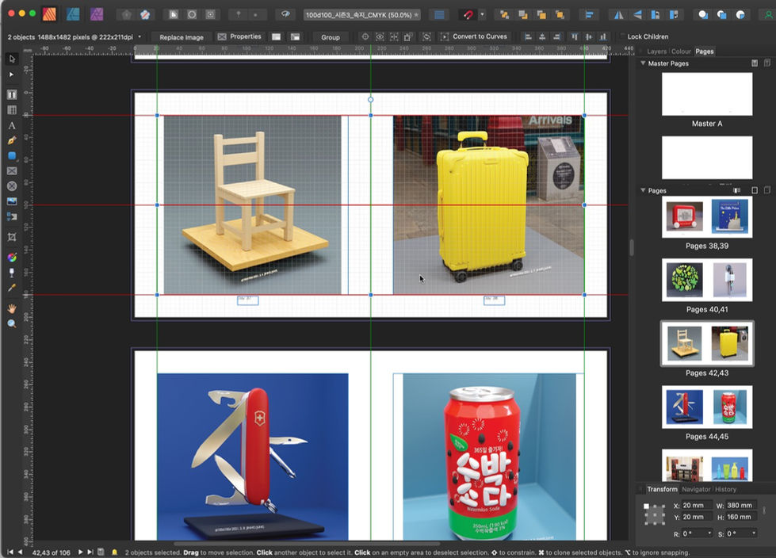
Task: Select the top-left transform anchor point
Action: pos(646,506)
